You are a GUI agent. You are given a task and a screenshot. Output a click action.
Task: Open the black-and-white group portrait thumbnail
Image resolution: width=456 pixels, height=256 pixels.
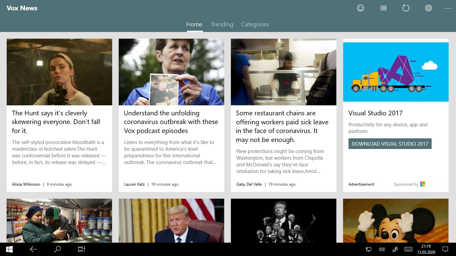284,221
